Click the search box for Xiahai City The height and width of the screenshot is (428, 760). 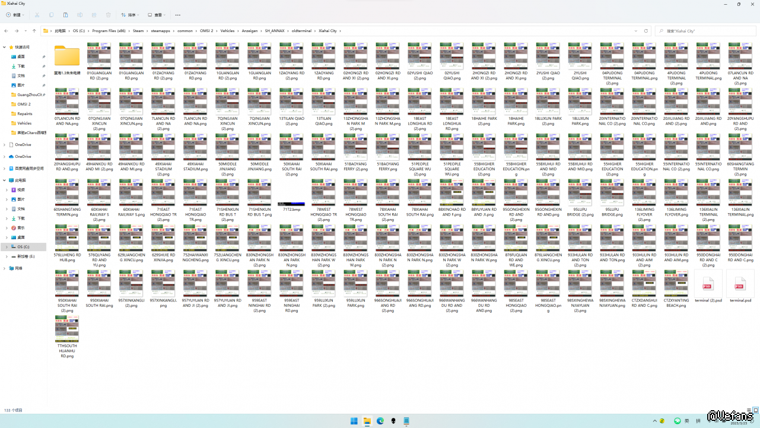(x=705, y=31)
